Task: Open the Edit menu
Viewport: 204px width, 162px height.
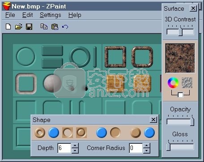Action: [28, 15]
